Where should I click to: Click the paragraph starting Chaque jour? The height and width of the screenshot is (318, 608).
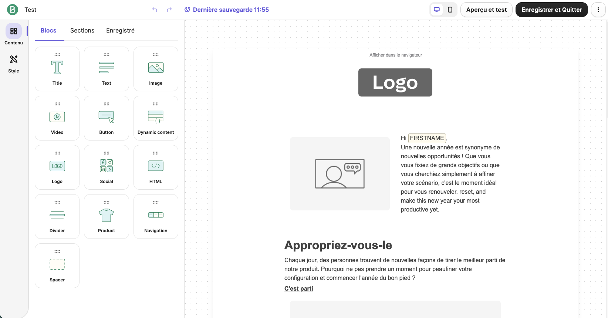395,269
